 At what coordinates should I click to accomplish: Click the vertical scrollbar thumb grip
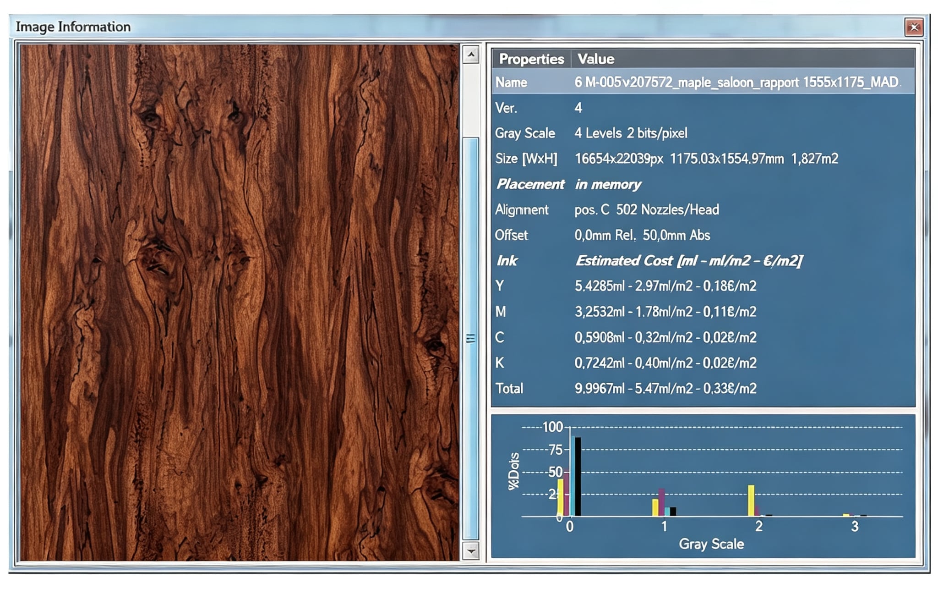471,339
